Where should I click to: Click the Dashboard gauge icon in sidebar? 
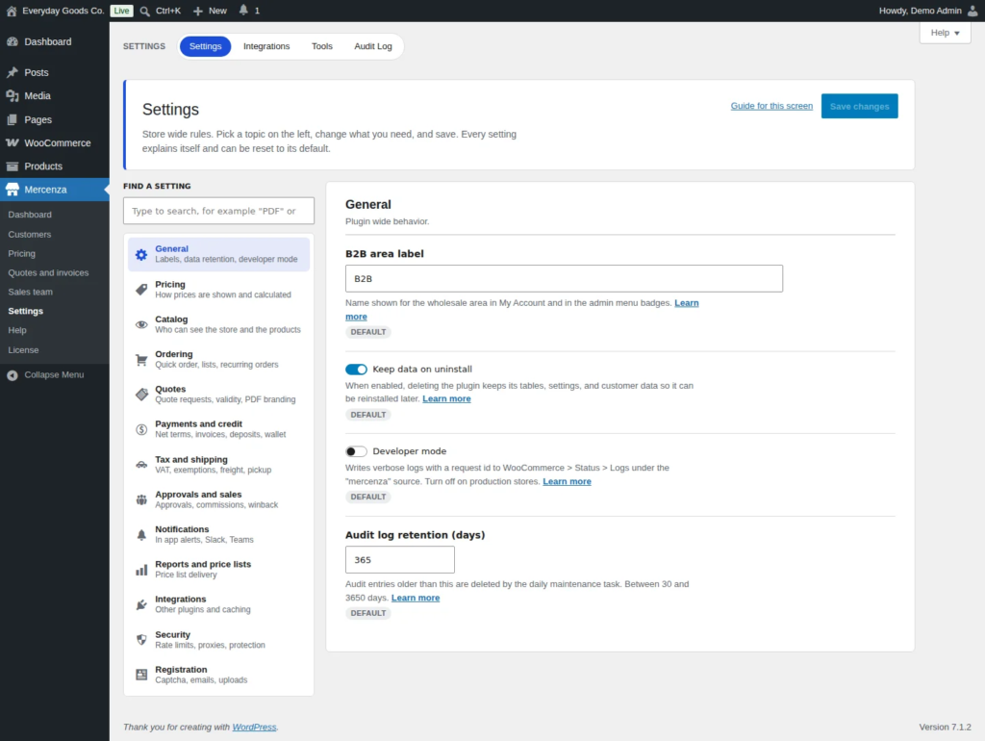13,41
